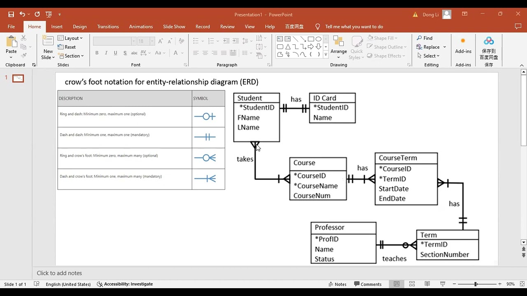Click the Find button

click(x=424, y=38)
